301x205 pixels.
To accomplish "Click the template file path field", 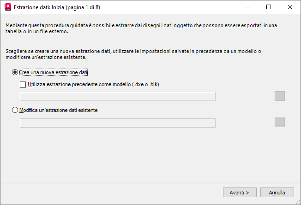I will pyautogui.click(x=118, y=96).
